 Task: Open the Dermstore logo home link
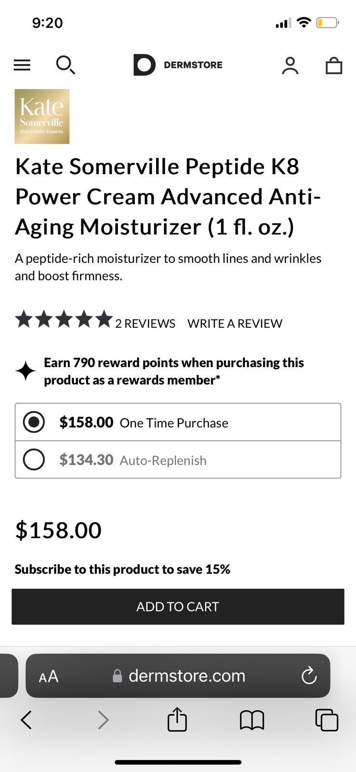(178, 65)
